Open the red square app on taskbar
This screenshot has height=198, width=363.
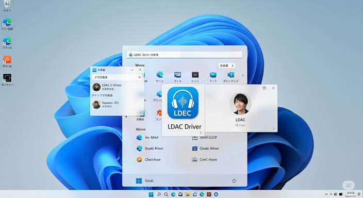click(209, 194)
